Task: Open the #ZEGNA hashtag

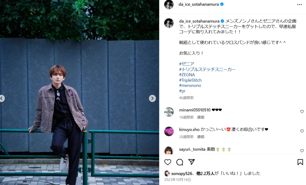Action: pos(187,75)
